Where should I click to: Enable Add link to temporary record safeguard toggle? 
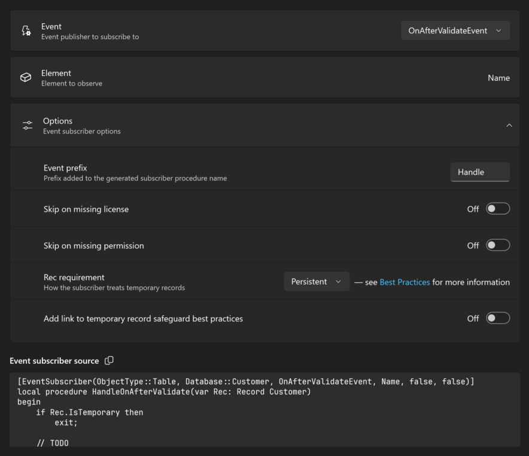coord(498,318)
